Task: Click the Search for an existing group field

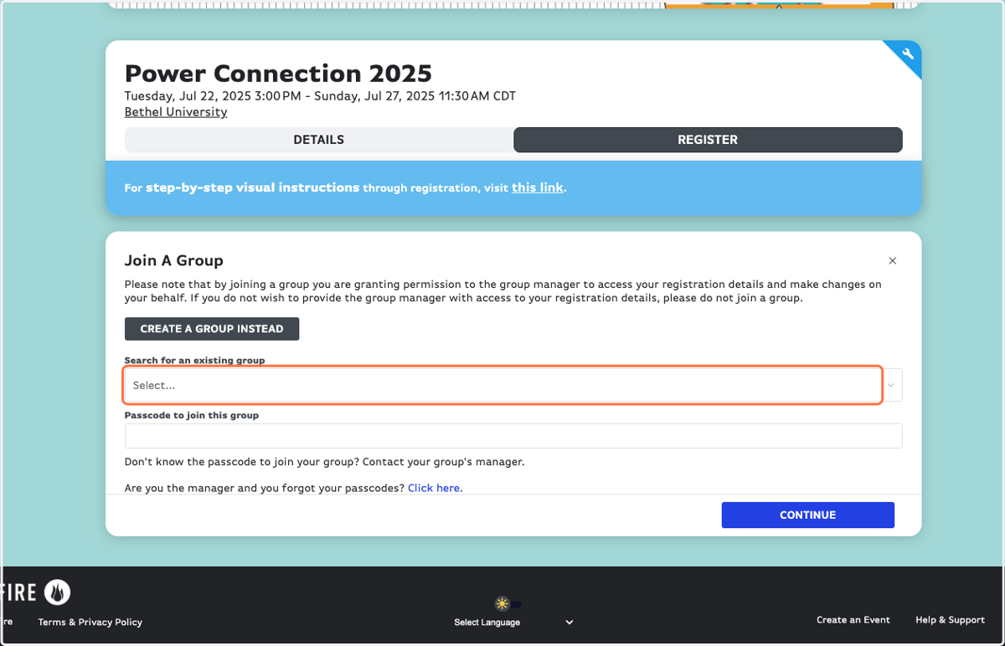Action: click(502, 386)
